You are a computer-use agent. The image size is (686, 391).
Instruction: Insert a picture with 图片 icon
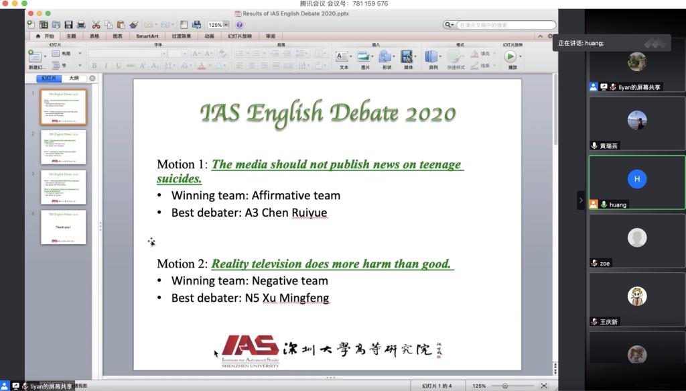[x=364, y=58]
